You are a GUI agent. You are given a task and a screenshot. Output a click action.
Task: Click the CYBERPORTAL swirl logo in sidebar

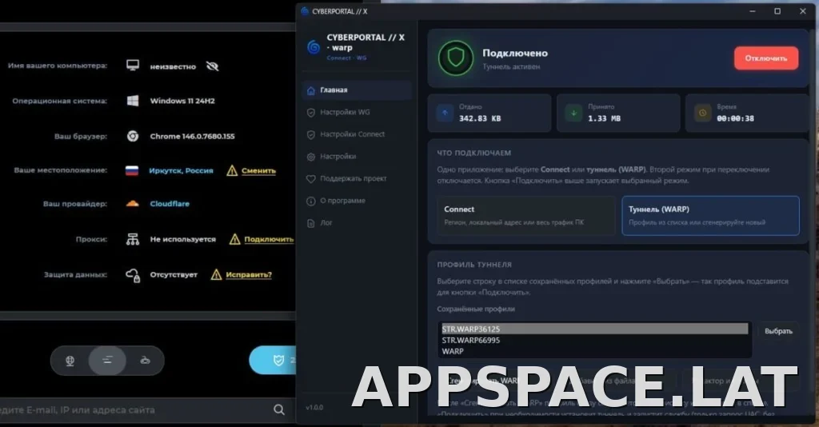[314, 47]
